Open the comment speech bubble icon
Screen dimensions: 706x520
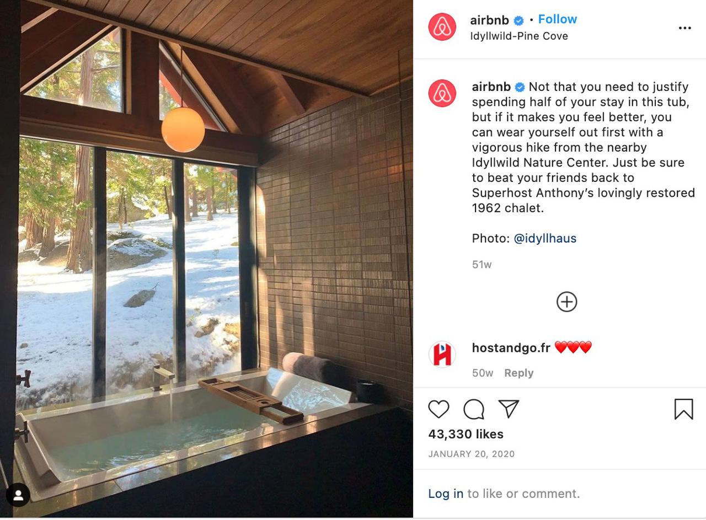[x=474, y=409]
